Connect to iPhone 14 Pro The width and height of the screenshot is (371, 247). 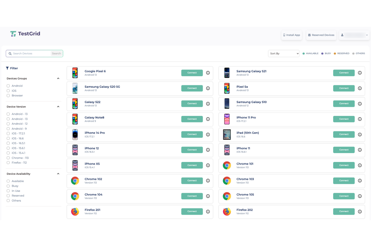[x=192, y=134]
